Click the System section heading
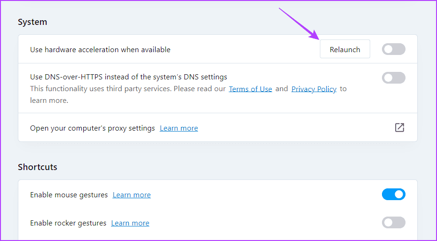The image size is (437, 241). [x=32, y=22]
